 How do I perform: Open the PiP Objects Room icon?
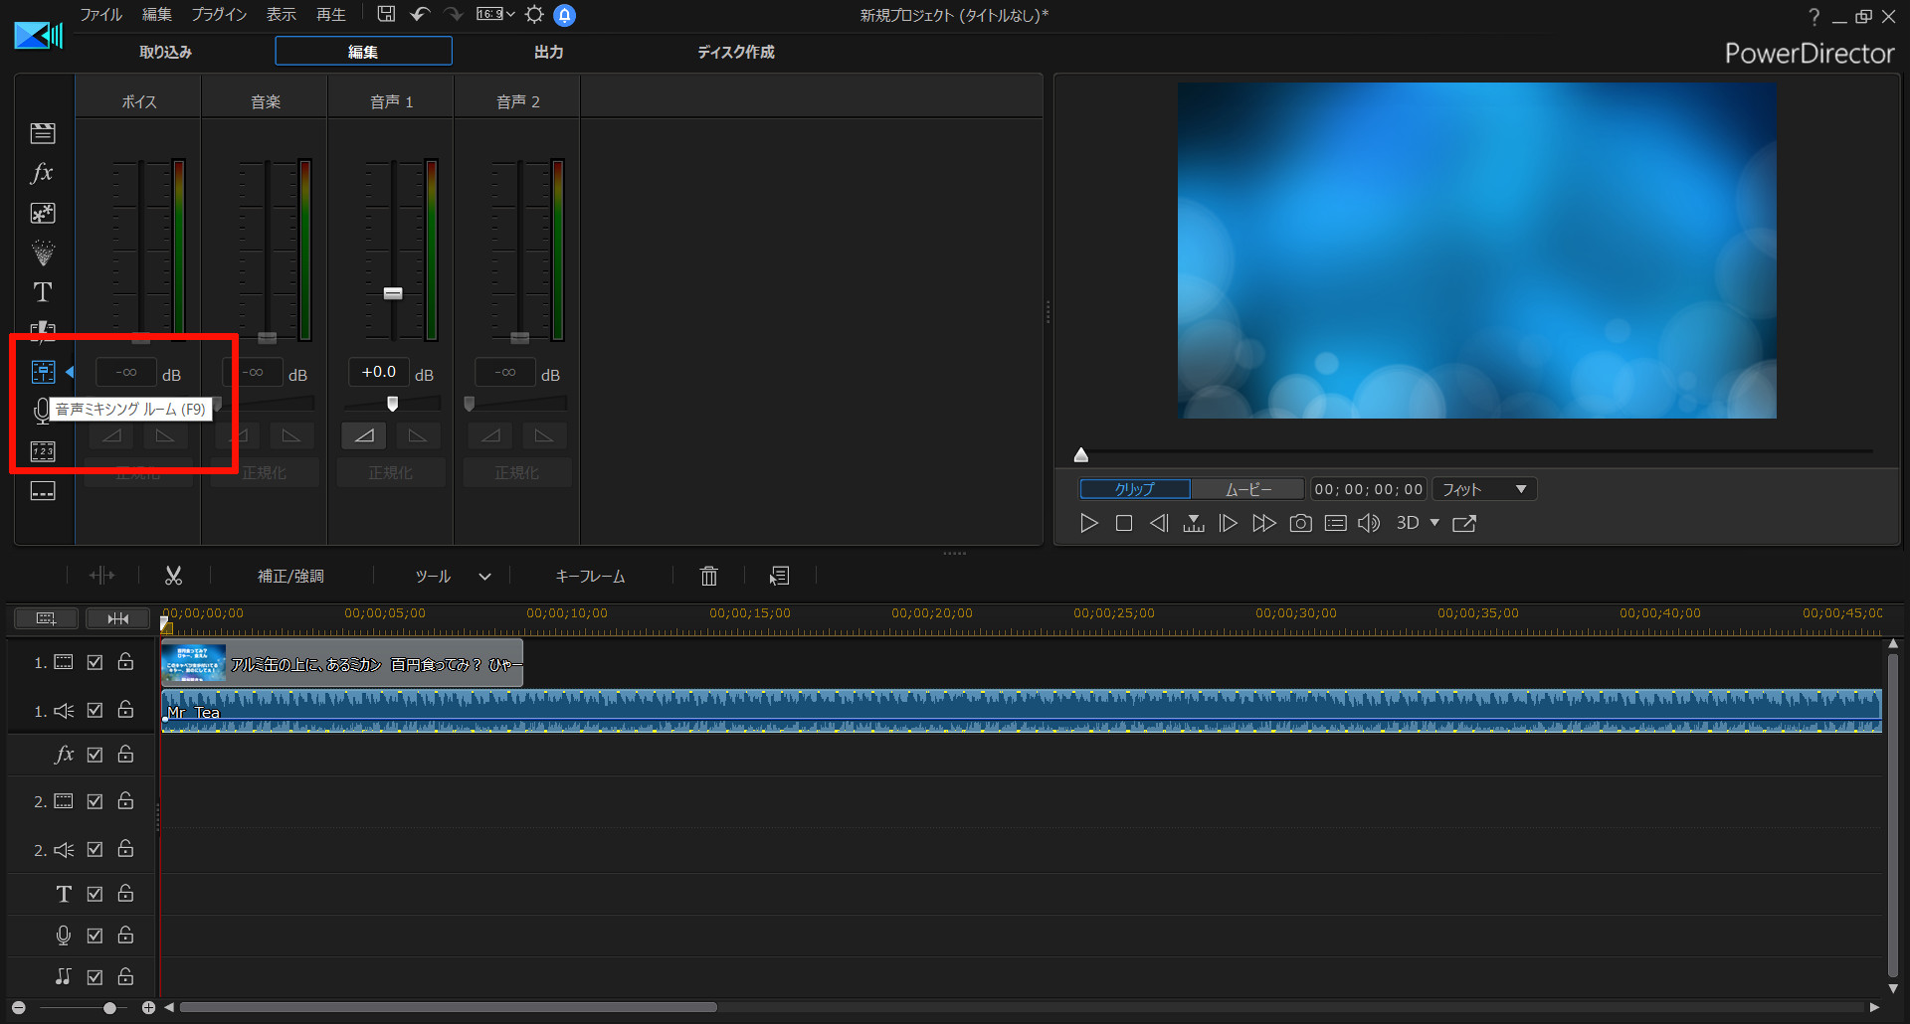pos(43,213)
